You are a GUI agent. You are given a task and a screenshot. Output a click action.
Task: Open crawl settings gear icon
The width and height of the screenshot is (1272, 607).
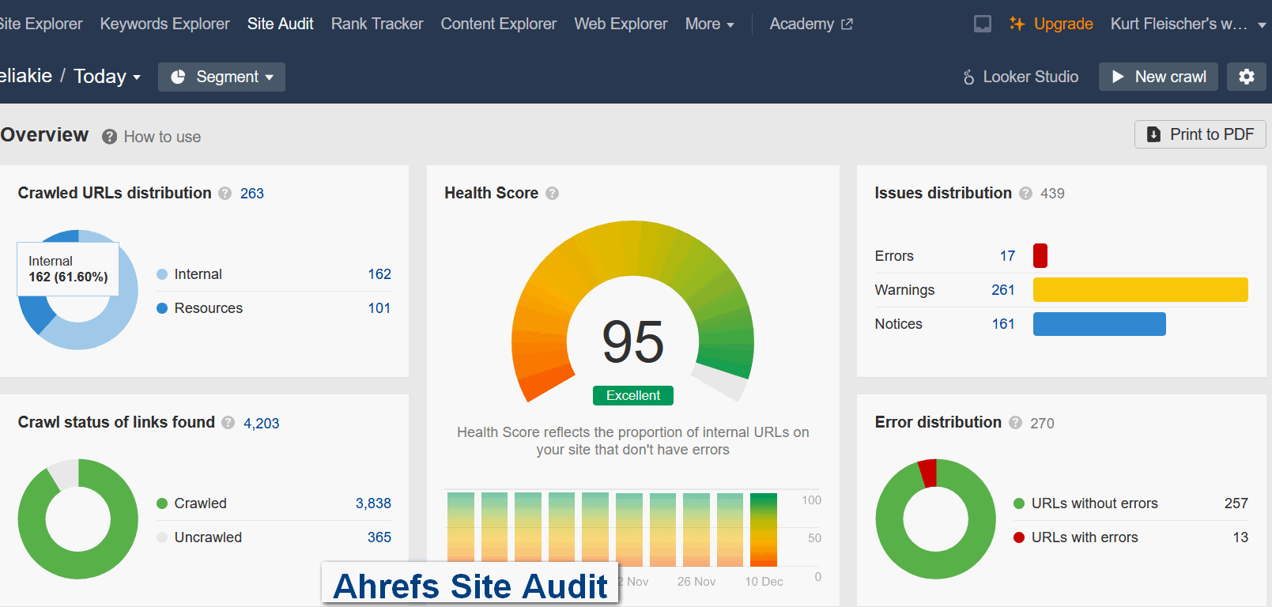click(1247, 77)
